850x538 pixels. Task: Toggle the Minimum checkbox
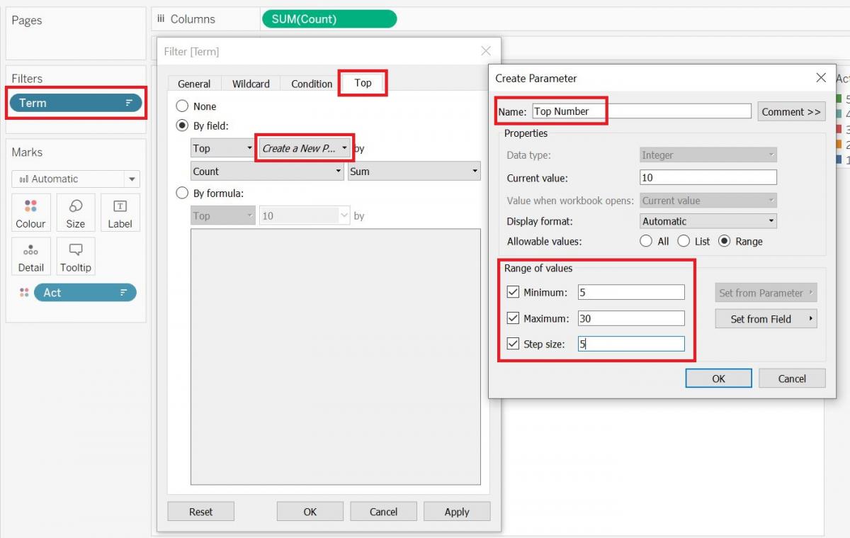click(514, 292)
